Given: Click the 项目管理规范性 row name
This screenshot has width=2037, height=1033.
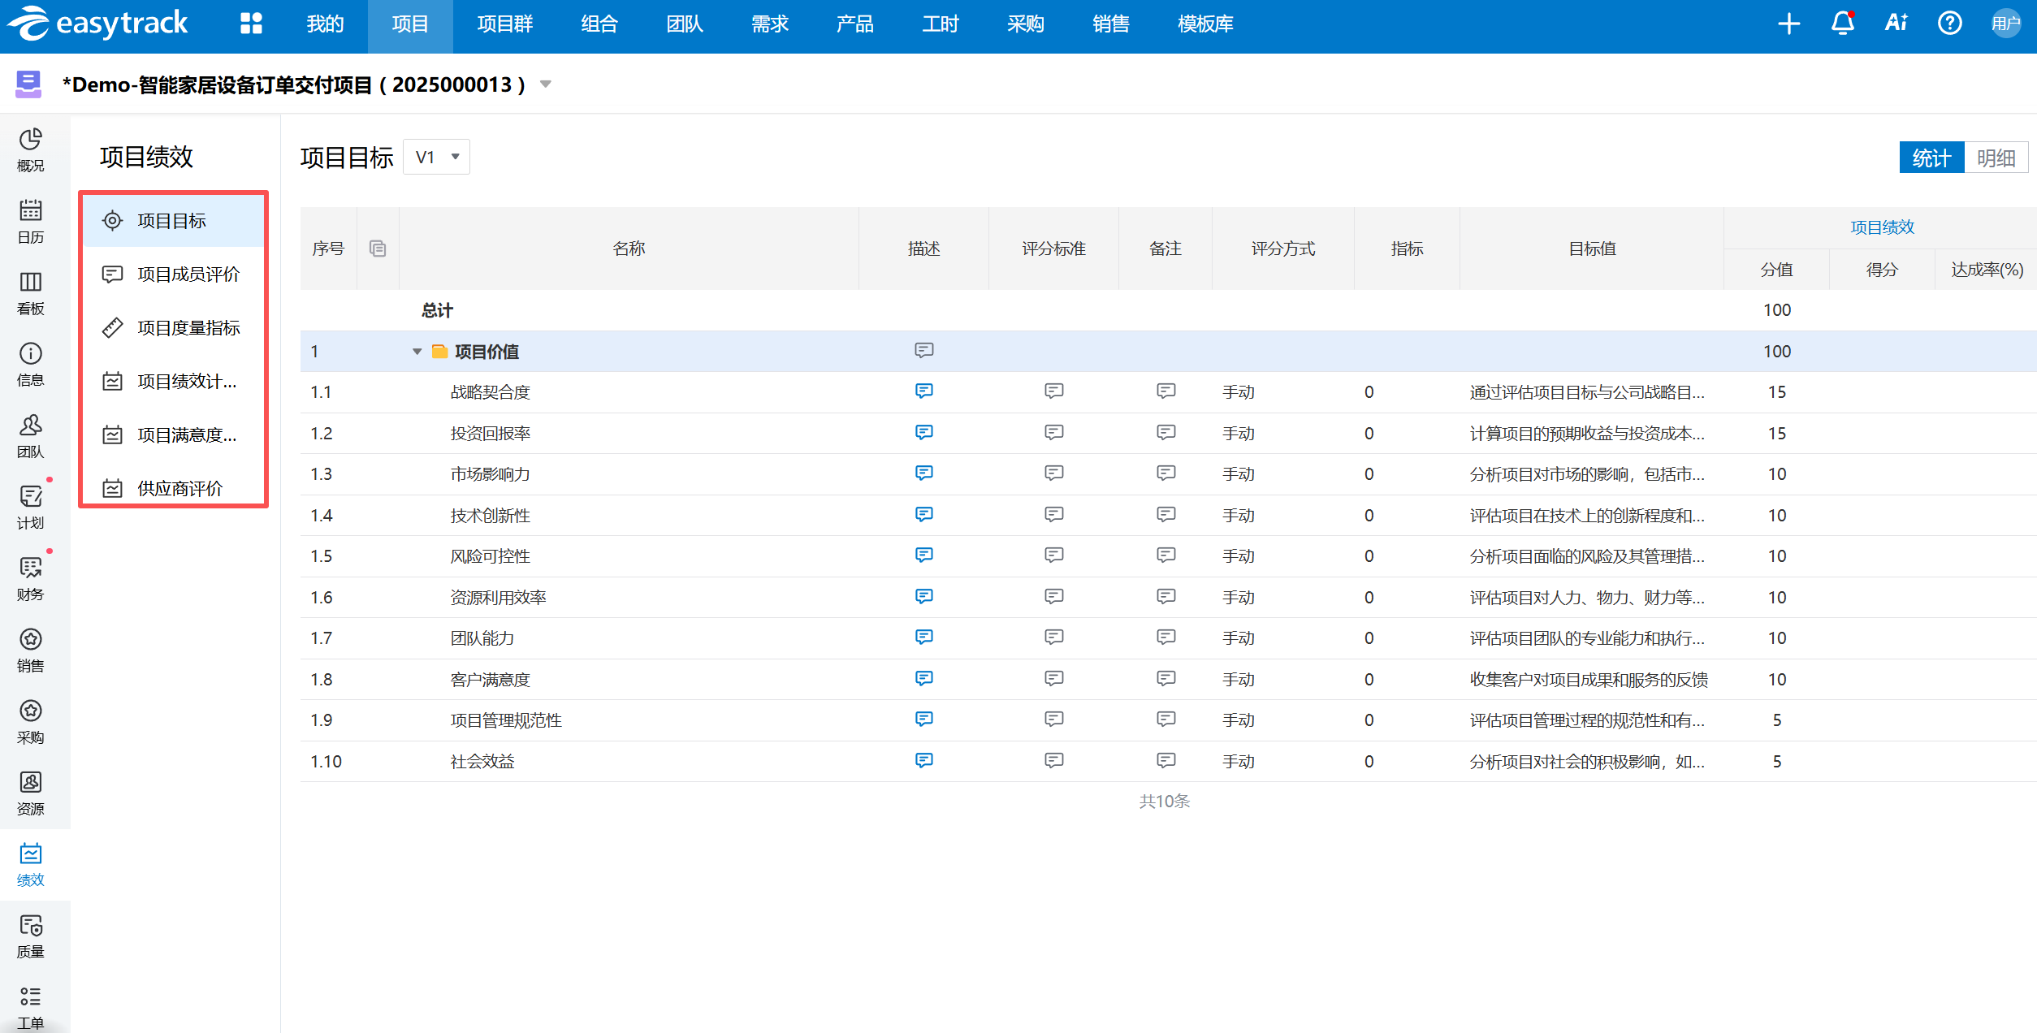Looking at the screenshot, I should click(x=506, y=720).
